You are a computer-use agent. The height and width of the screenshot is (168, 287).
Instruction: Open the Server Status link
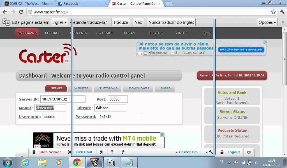coord(232,111)
